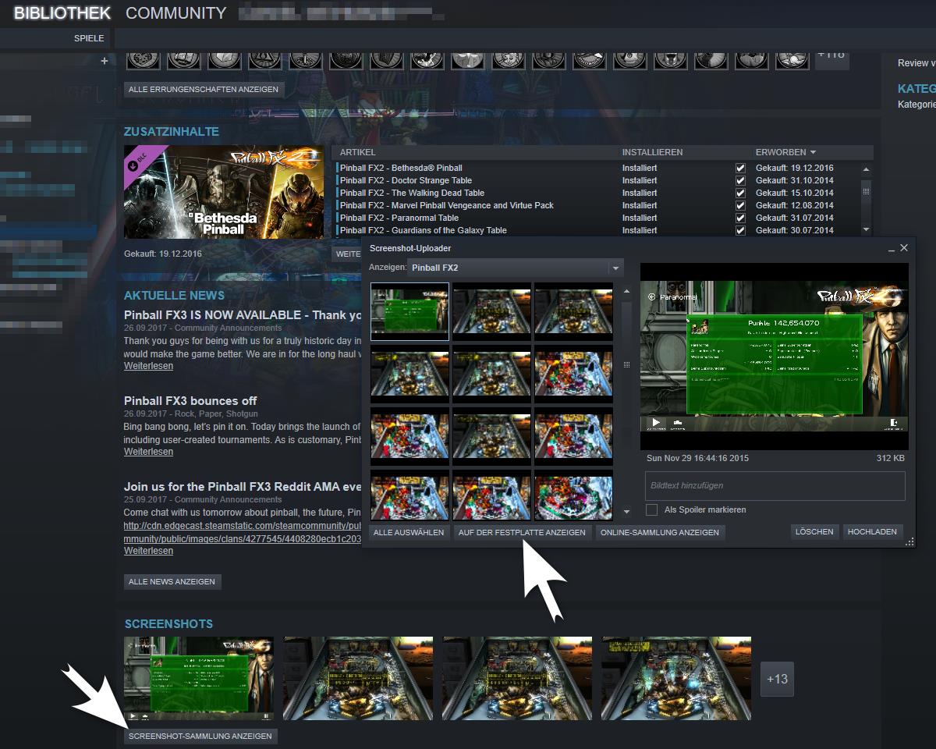This screenshot has width=936, height=749.
Task: Open the '+13' more screenshots tile
Action: click(x=777, y=679)
